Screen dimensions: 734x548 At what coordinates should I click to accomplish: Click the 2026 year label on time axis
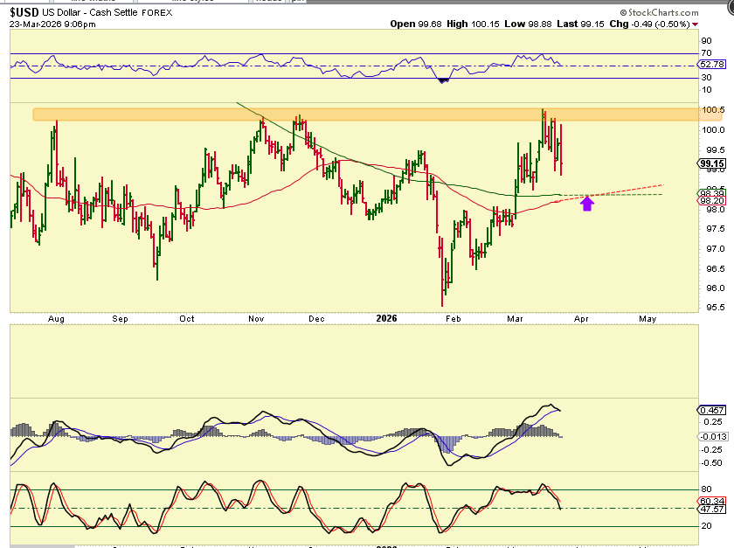click(384, 319)
